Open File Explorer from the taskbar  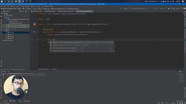coord(16,1)
